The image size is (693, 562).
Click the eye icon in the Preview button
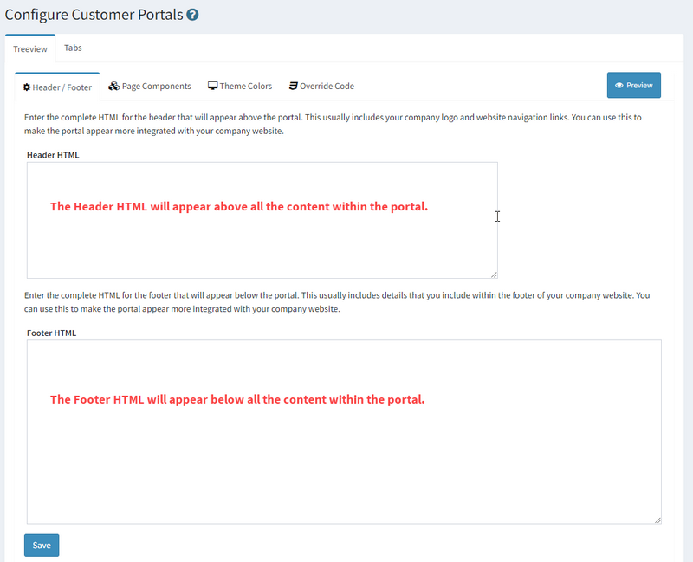pyautogui.click(x=619, y=86)
